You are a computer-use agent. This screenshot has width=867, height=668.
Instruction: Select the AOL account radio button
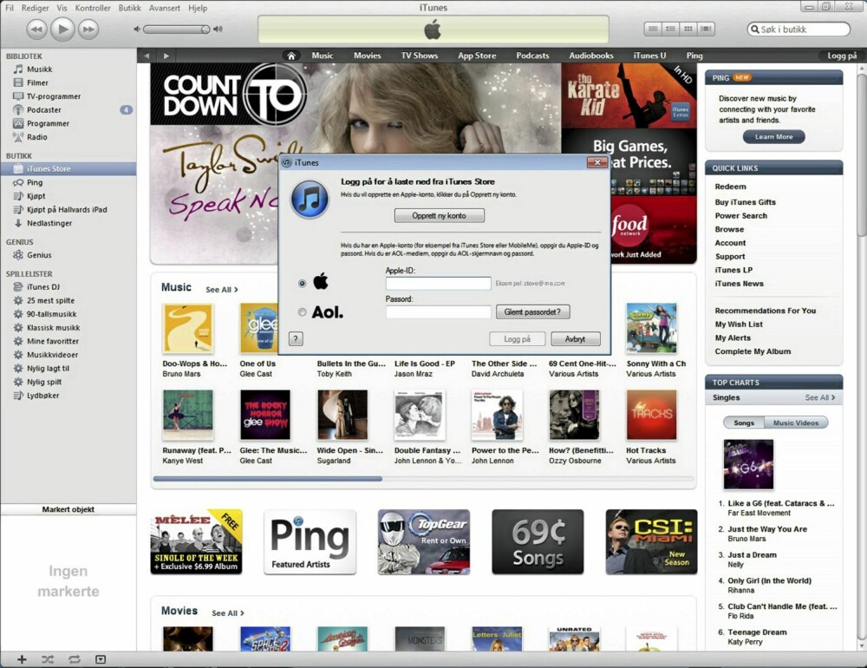pos(302,312)
